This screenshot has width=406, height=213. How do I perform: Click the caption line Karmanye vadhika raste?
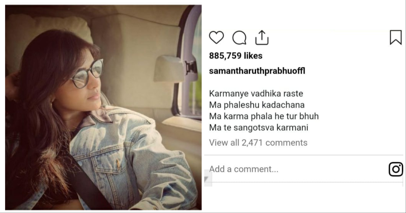click(256, 94)
